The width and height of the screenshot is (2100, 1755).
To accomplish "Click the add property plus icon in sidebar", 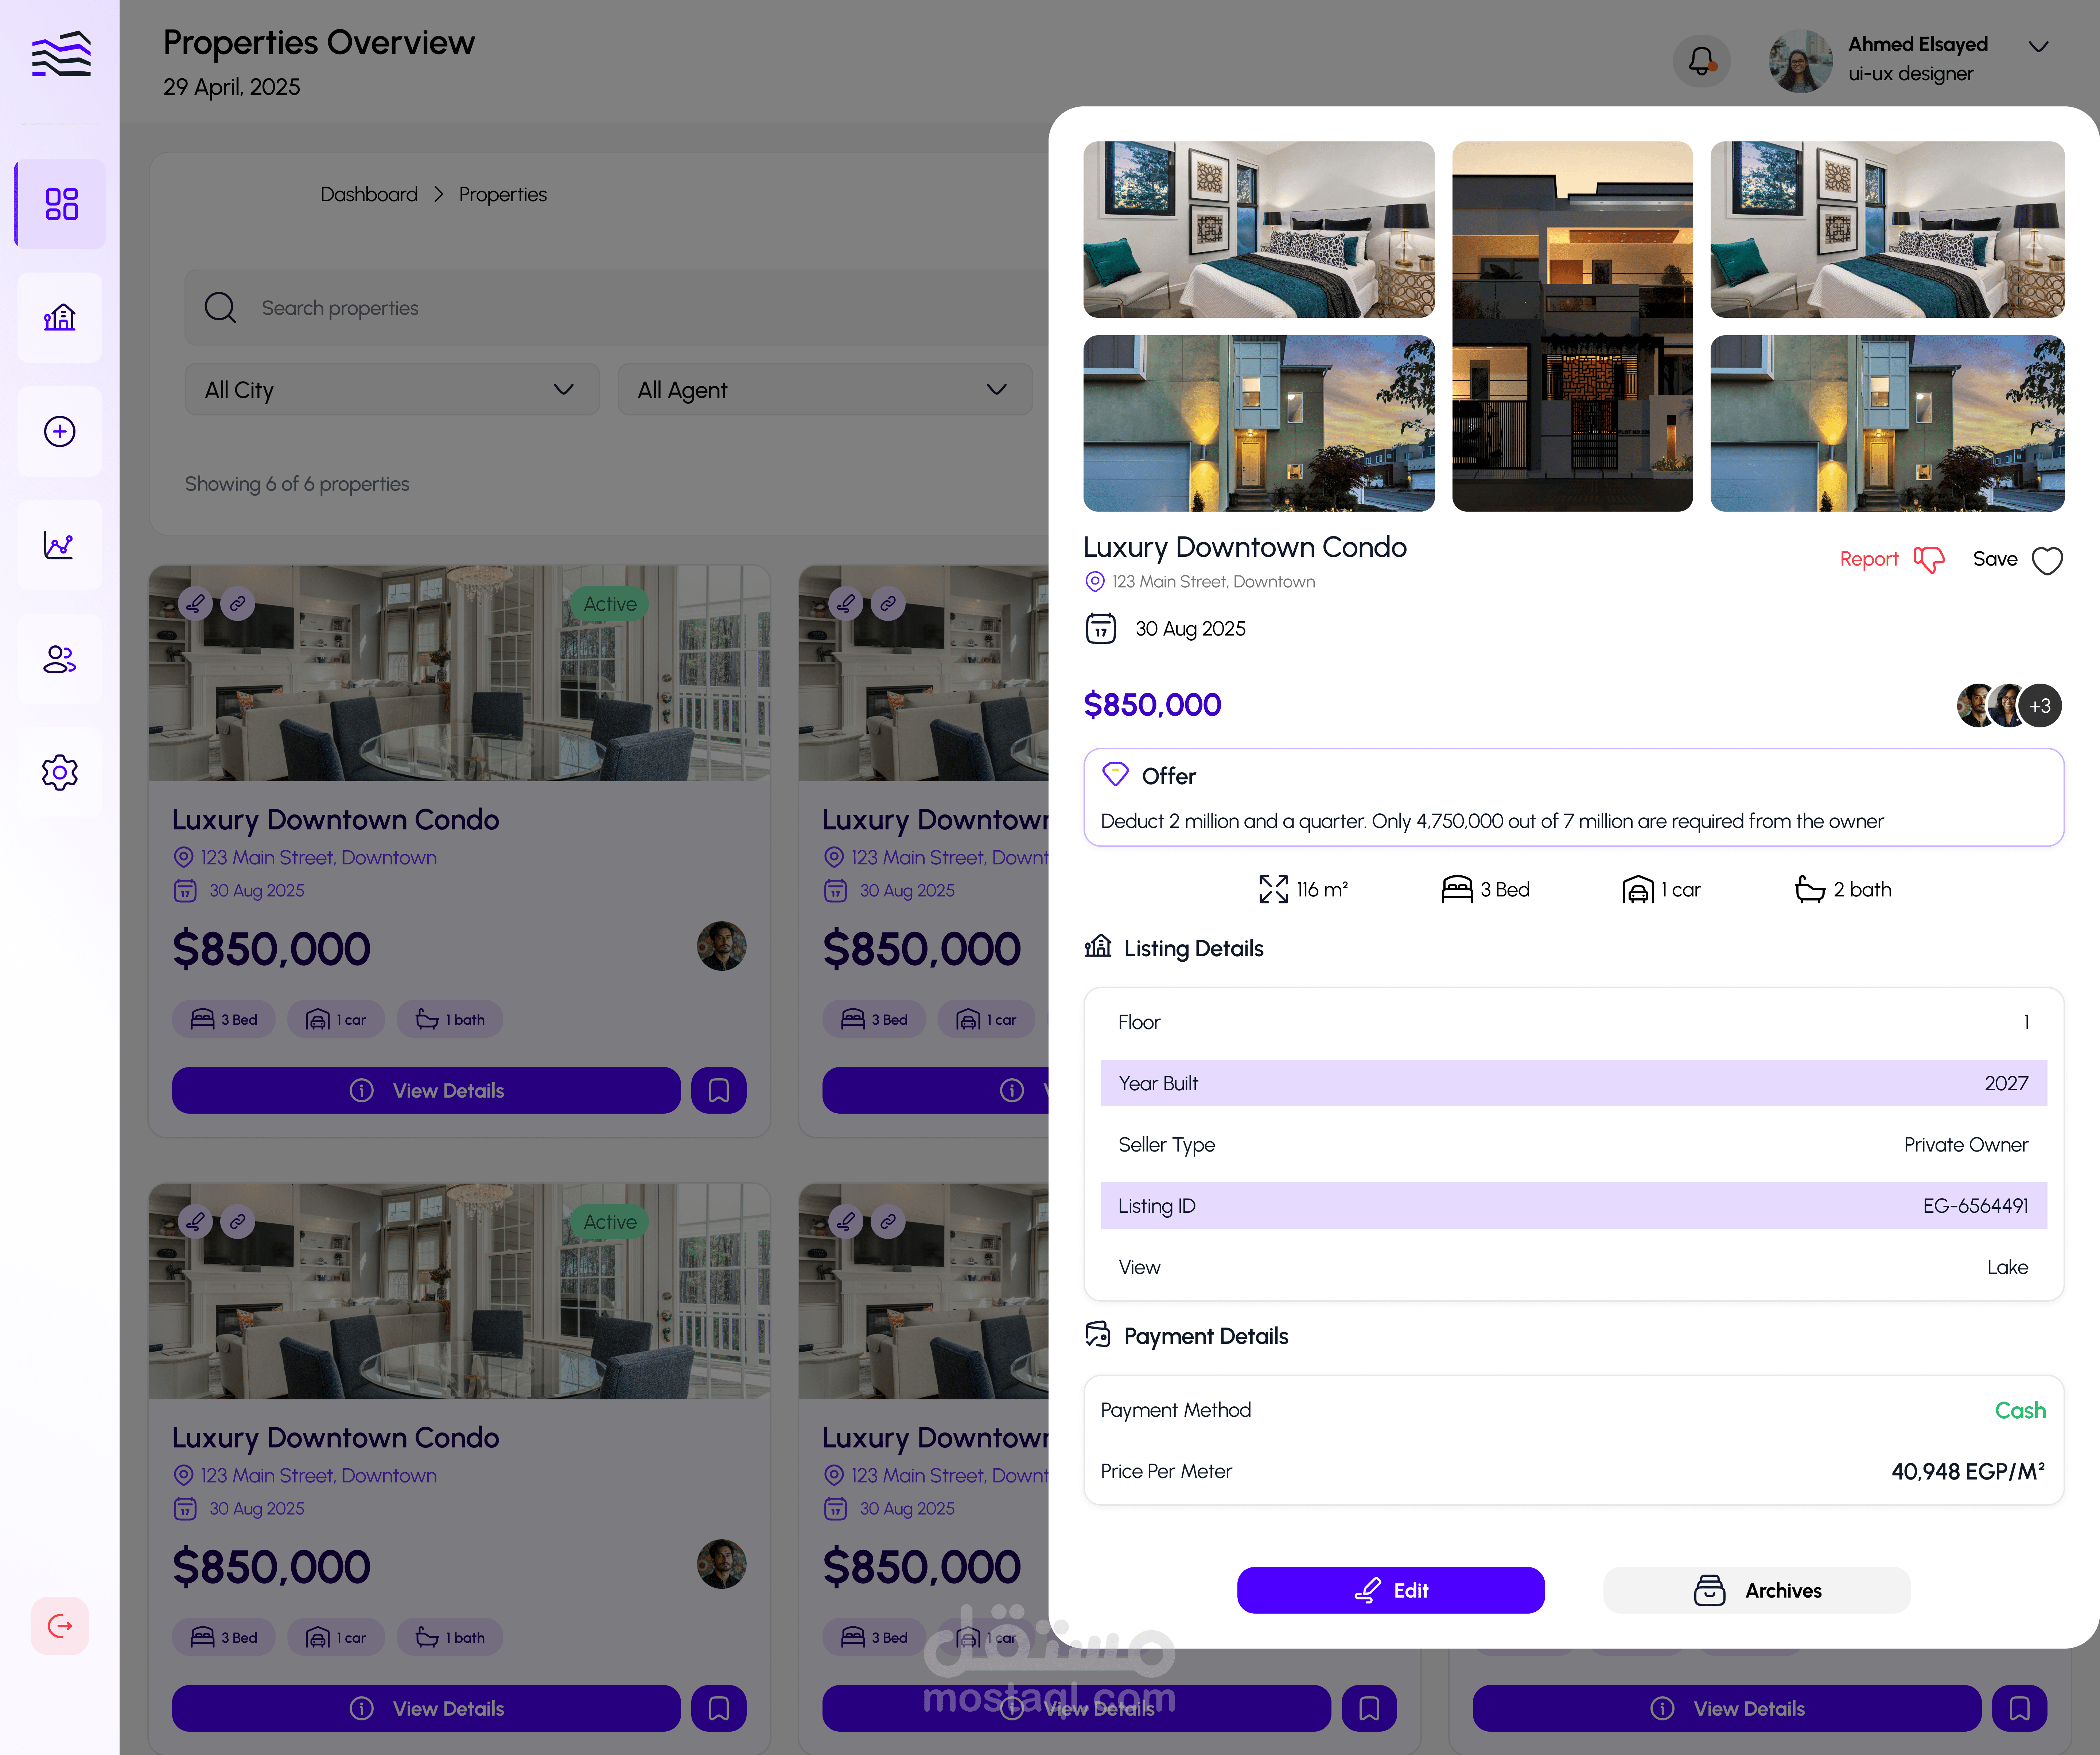I will [x=60, y=432].
